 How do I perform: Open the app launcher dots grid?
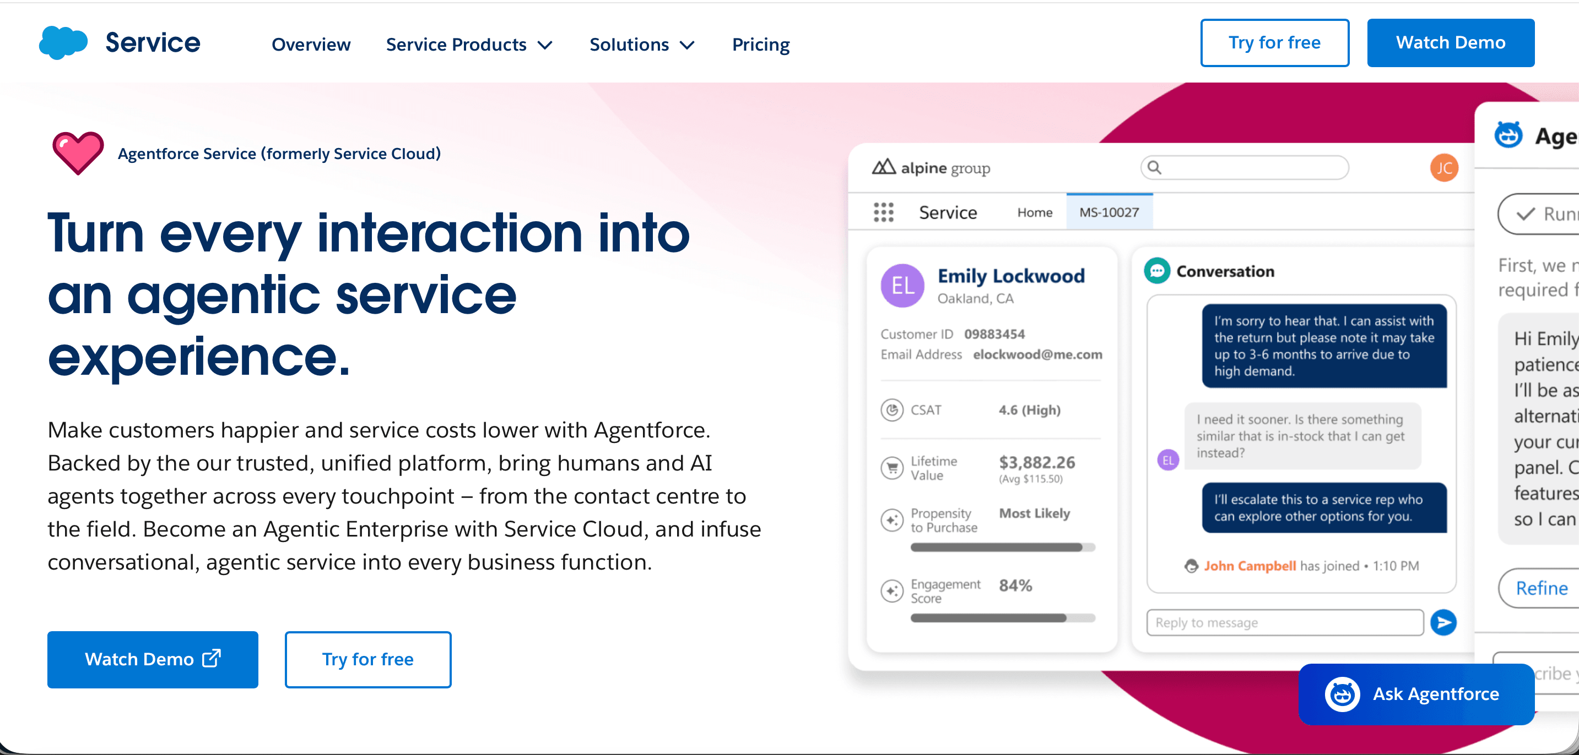pos(883,212)
